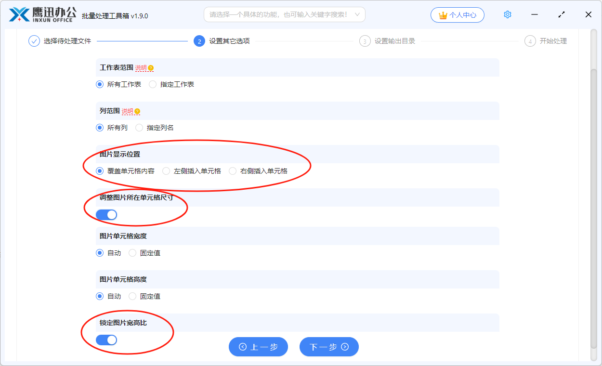Click the 下一步 button
Screen dimensions: 602x366
tap(329, 346)
